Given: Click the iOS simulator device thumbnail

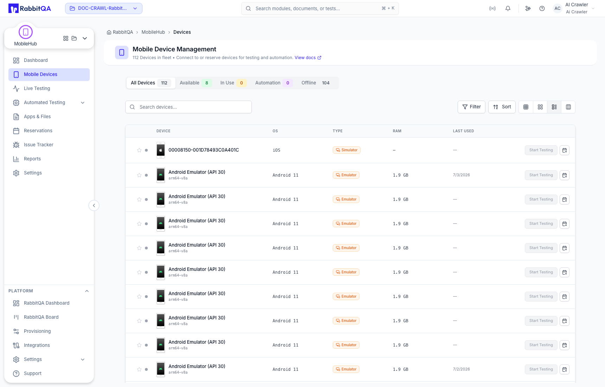Looking at the screenshot, I should pyautogui.click(x=161, y=150).
